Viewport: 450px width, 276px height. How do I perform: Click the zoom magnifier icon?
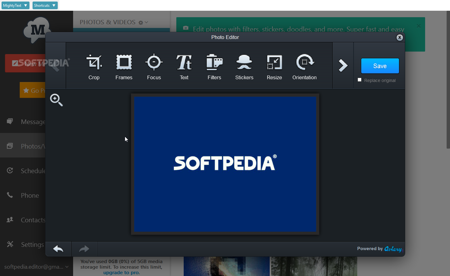point(57,100)
